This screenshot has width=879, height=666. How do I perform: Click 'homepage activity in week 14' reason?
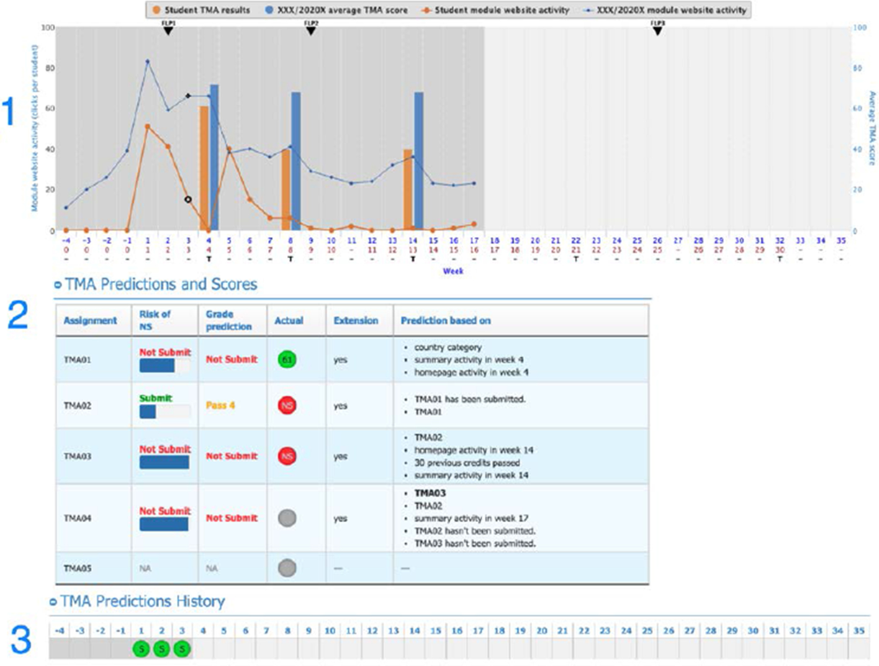(474, 450)
